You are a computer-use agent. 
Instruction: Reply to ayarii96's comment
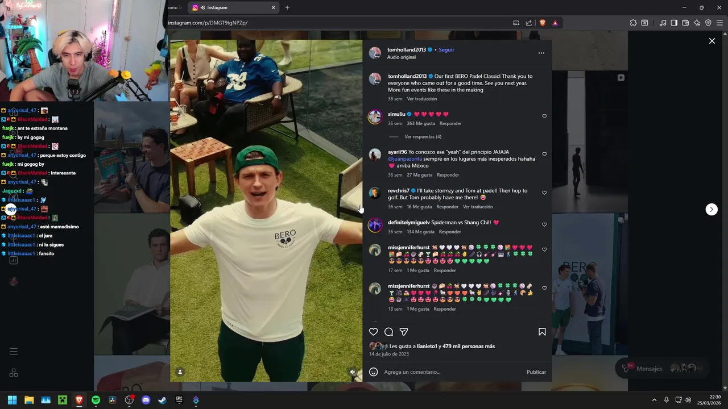pyautogui.click(x=448, y=175)
